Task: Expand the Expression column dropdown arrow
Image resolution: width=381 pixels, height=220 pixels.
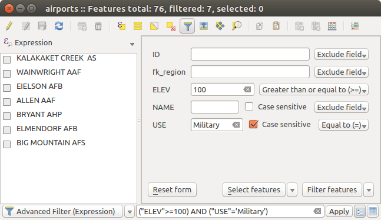Action: [132, 44]
